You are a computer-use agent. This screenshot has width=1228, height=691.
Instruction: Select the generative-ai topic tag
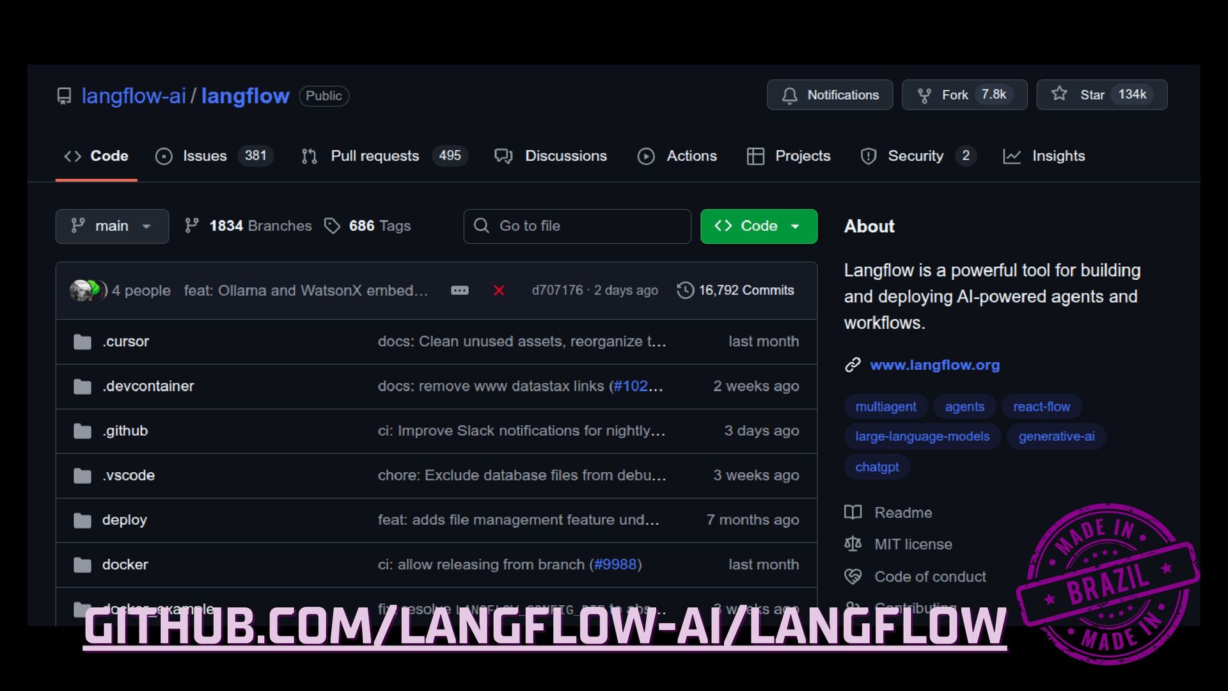(x=1056, y=436)
